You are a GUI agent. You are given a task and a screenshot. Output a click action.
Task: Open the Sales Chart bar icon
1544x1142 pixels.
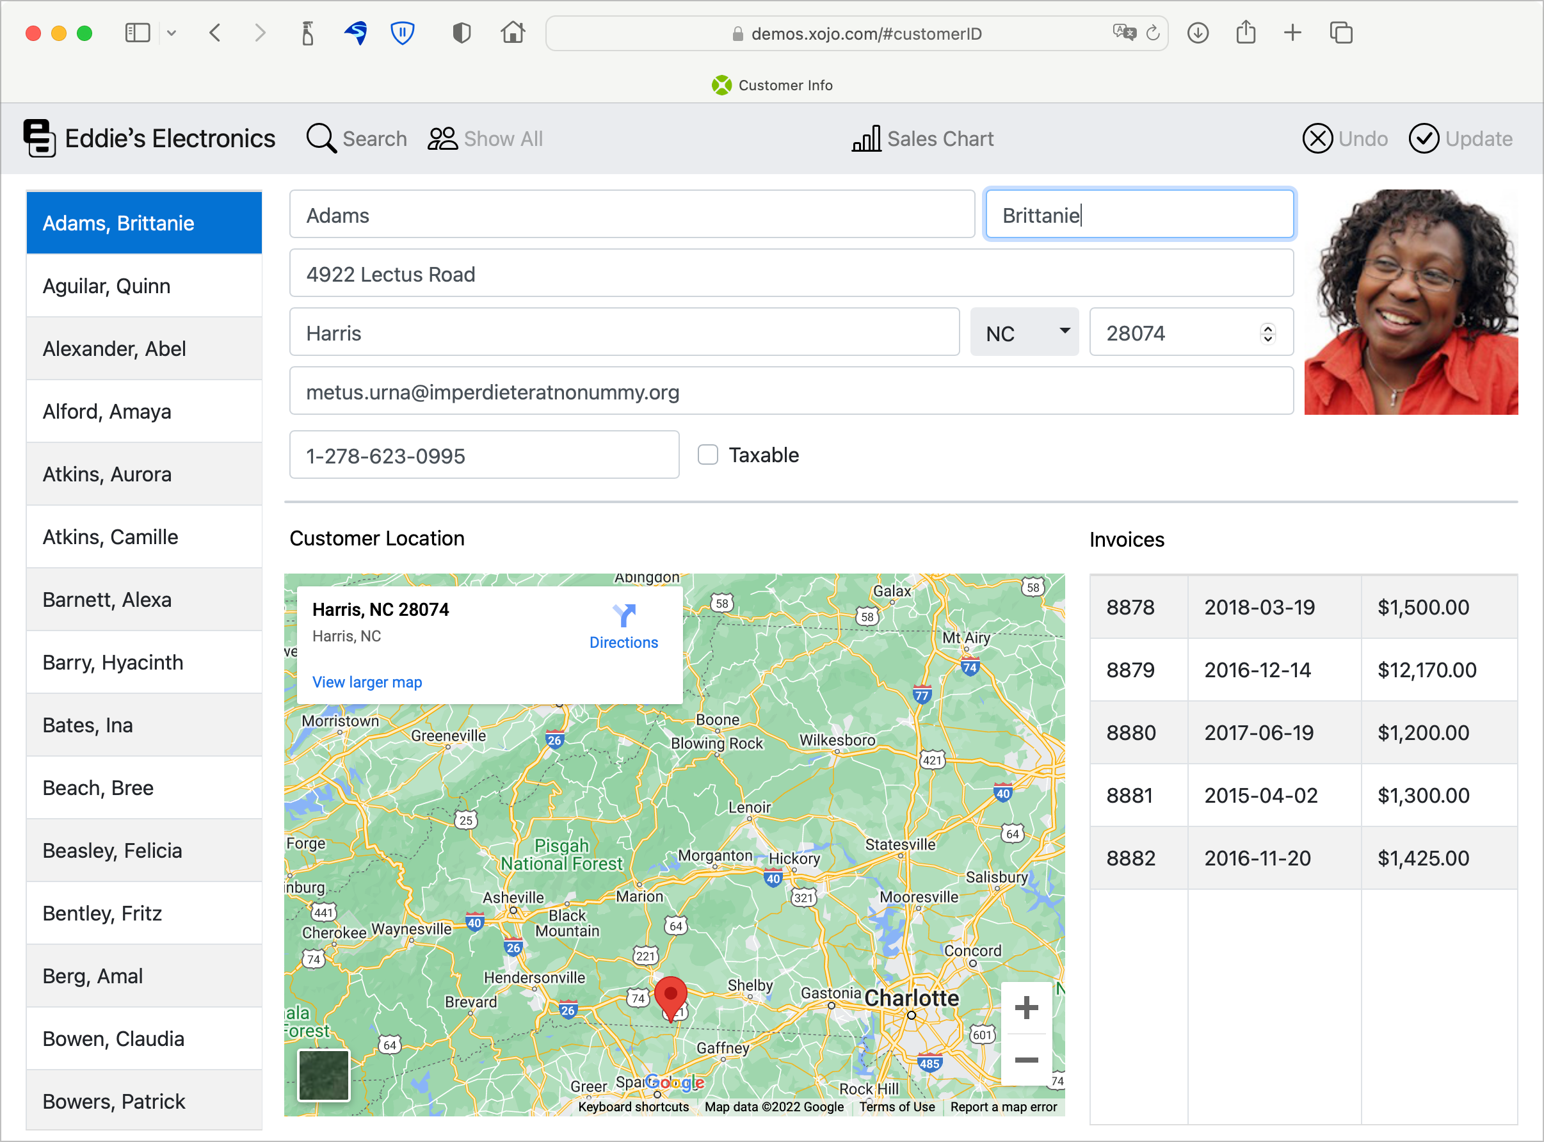tap(866, 139)
